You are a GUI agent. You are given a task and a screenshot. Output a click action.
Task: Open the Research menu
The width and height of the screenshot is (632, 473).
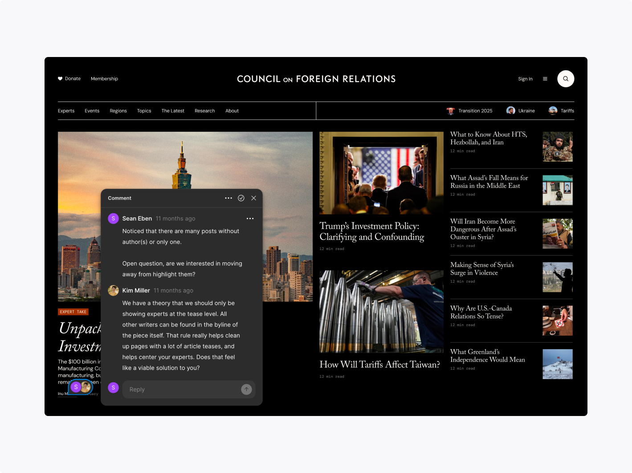(205, 111)
